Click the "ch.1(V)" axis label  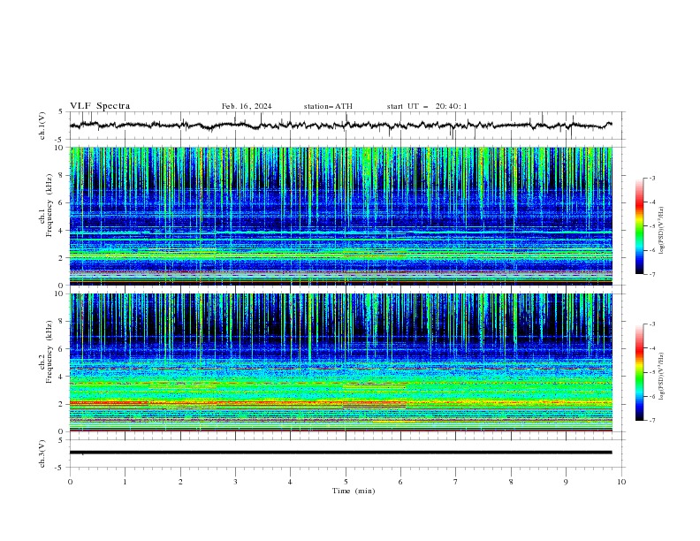point(42,126)
